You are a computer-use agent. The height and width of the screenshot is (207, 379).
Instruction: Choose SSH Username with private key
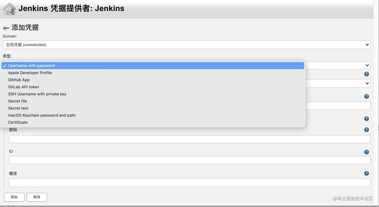(x=37, y=94)
